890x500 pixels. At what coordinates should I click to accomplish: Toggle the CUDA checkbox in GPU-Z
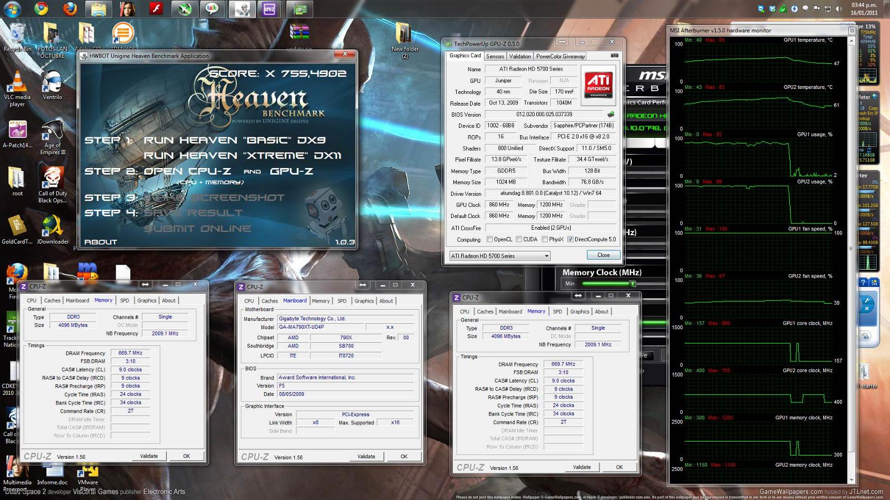tap(519, 240)
